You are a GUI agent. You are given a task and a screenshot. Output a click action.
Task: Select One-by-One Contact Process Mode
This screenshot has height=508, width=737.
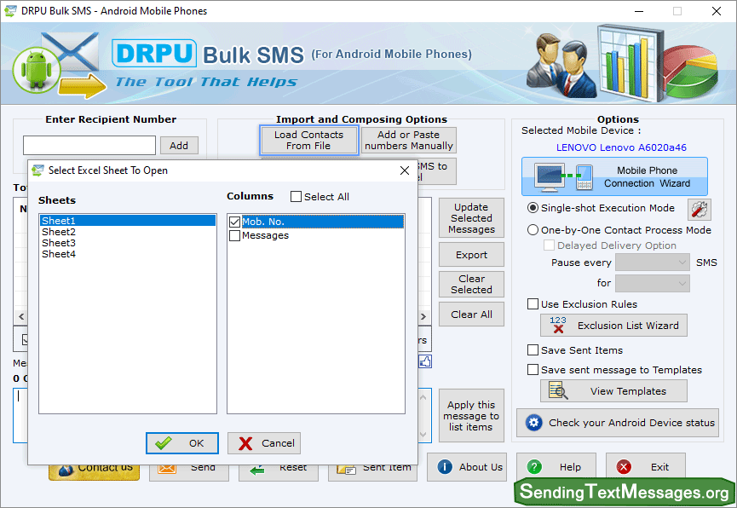click(x=533, y=230)
